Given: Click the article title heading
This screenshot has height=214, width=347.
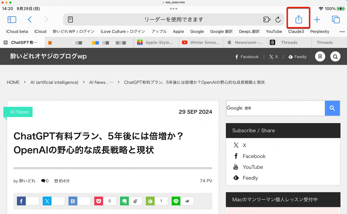Looking at the screenshot, I should [x=99, y=143].
